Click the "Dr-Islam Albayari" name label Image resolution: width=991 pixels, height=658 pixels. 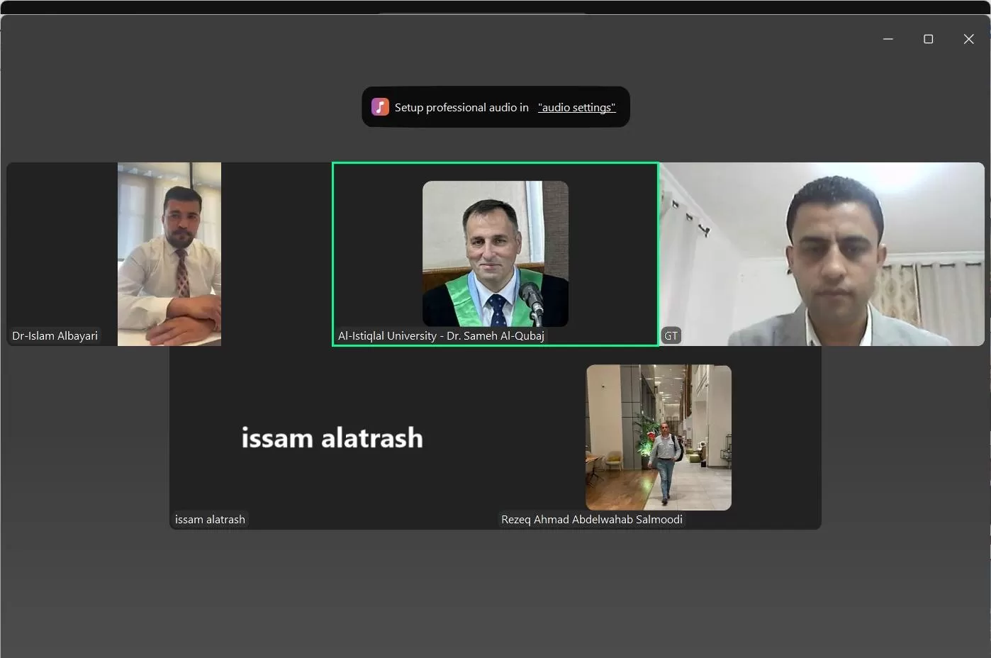pyautogui.click(x=55, y=336)
